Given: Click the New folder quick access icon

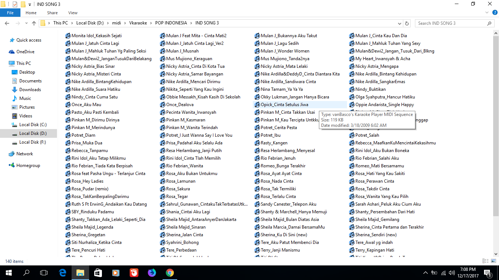Looking at the screenshot, I should 23,4.
